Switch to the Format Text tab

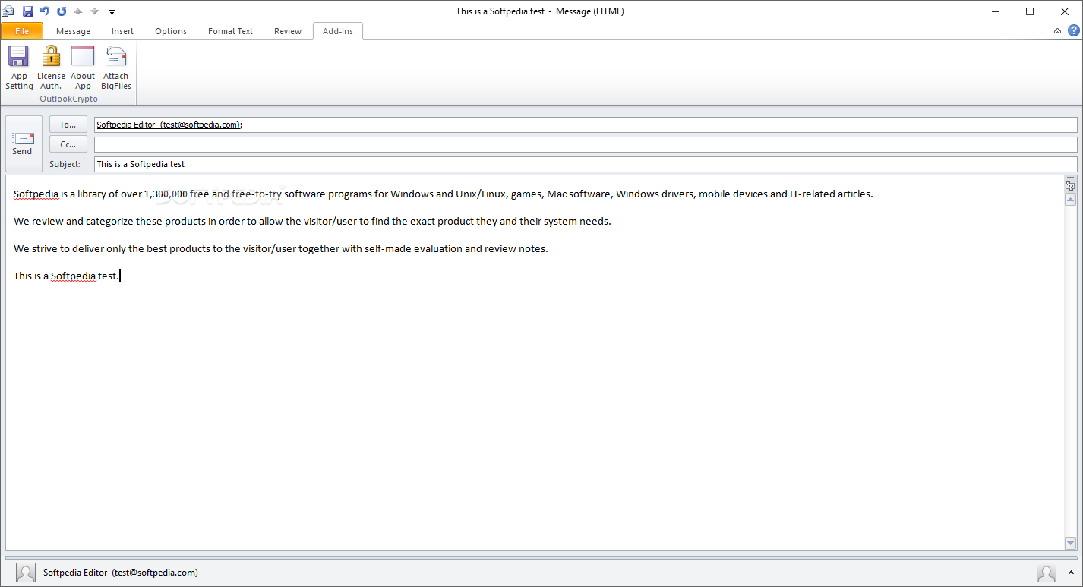(230, 31)
